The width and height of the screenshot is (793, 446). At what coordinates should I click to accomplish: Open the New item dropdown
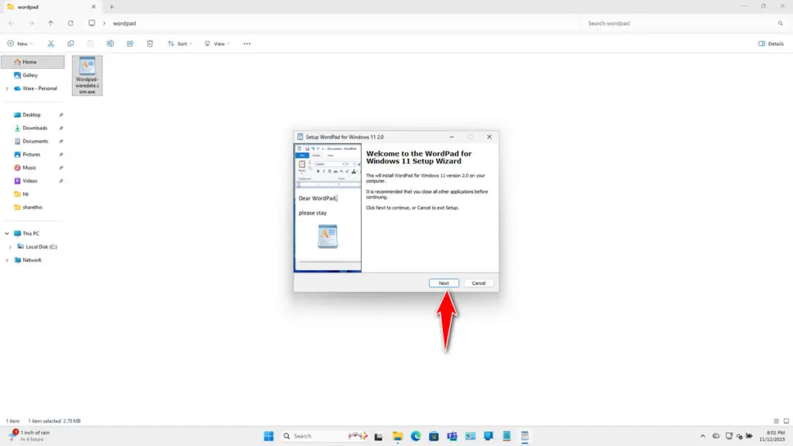21,44
